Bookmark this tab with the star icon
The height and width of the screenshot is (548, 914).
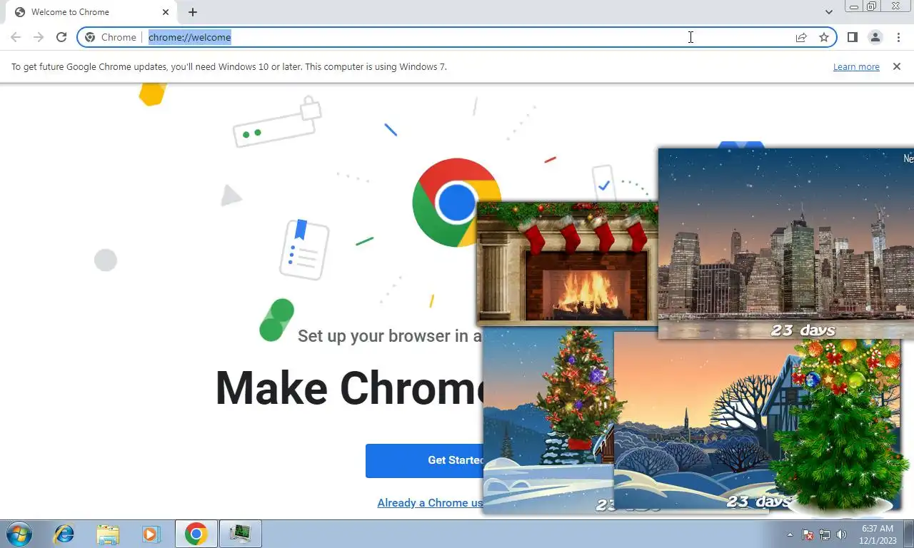coord(824,37)
